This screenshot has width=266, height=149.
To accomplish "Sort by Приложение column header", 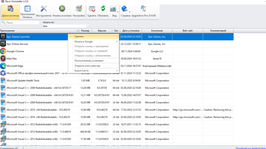I will point(39,31).
